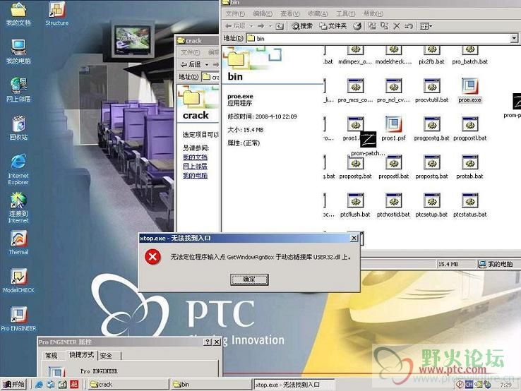Screen dimensions: 521x391
Task: Select the propostq.bat file
Action: point(431,167)
